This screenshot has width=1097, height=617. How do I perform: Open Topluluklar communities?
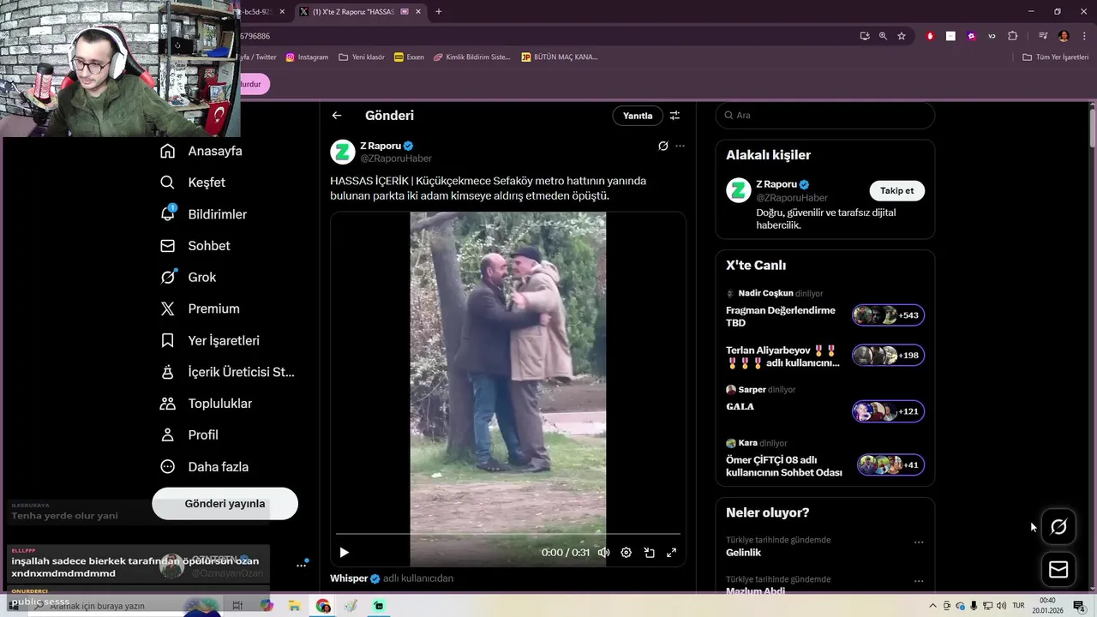tap(207, 404)
